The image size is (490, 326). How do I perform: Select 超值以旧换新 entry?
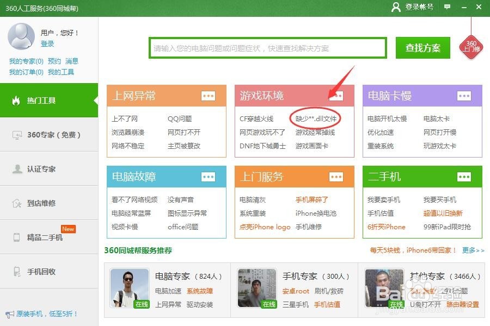point(443,214)
